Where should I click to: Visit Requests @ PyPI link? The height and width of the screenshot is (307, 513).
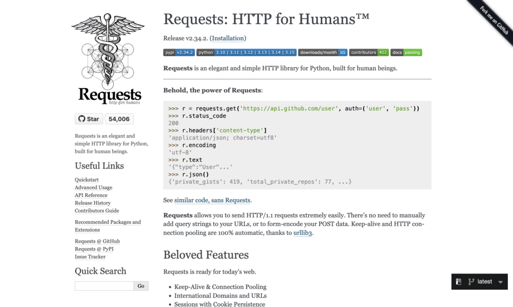[94, 249]
